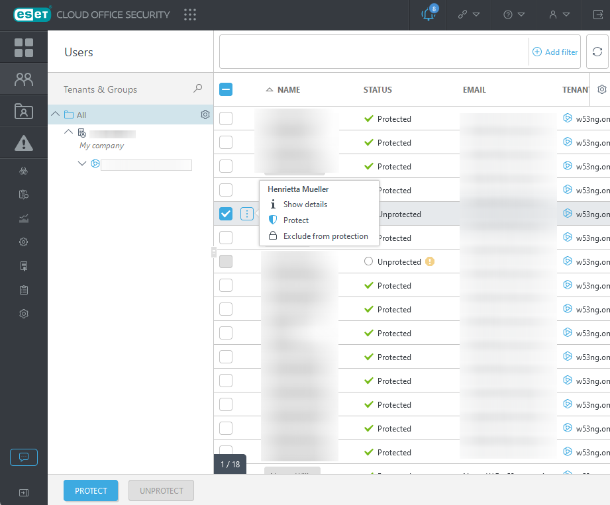This screenshot has width=610, height=505.
Task: Click the filter search input field
Action: click(x=374, y=52)
